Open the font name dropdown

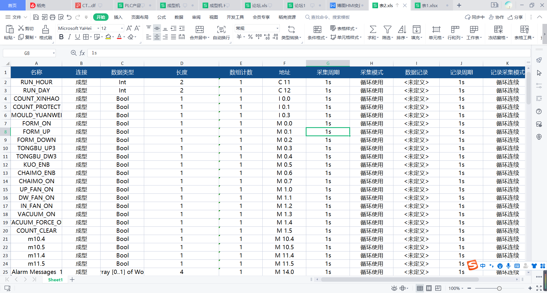[98, 28]
